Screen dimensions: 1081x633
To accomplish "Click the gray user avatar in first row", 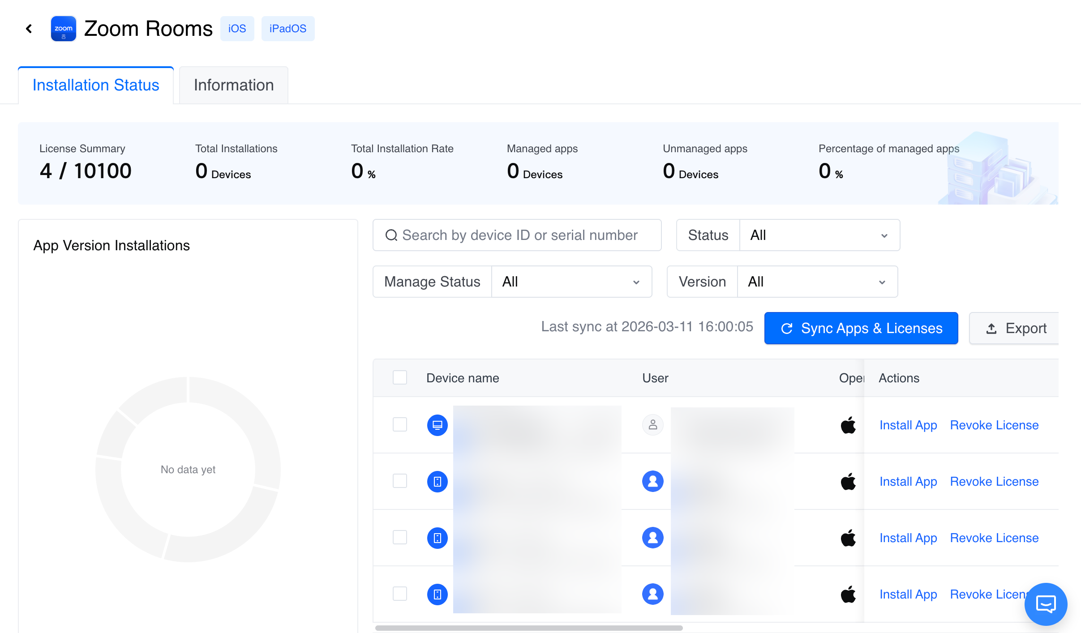I will click(x=652, y=425).
